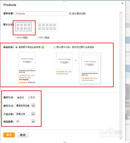Click the 模块标题 text input field

click(x=41, y=14)
